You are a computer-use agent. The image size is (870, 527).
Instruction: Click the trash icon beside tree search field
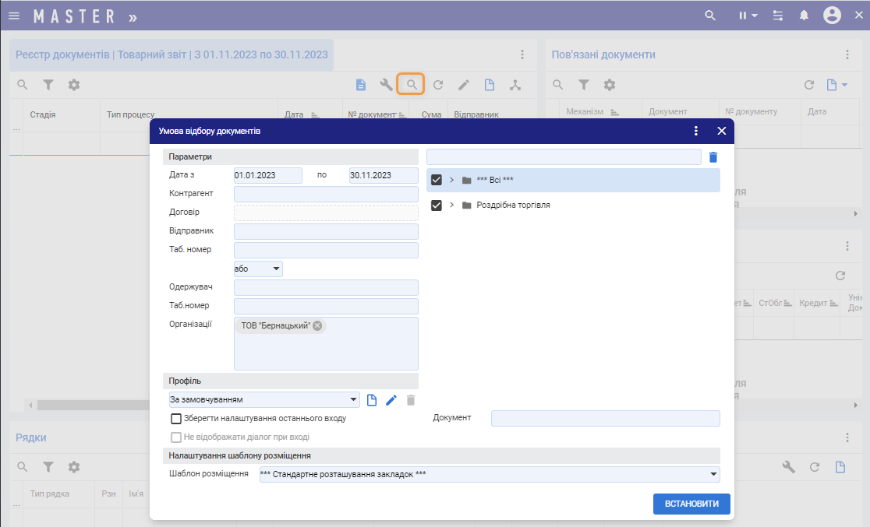713,157
